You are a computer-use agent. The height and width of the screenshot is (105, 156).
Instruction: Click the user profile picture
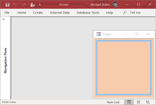115,4
